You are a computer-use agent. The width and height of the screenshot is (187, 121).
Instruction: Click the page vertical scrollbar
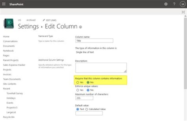pos(185,53)
